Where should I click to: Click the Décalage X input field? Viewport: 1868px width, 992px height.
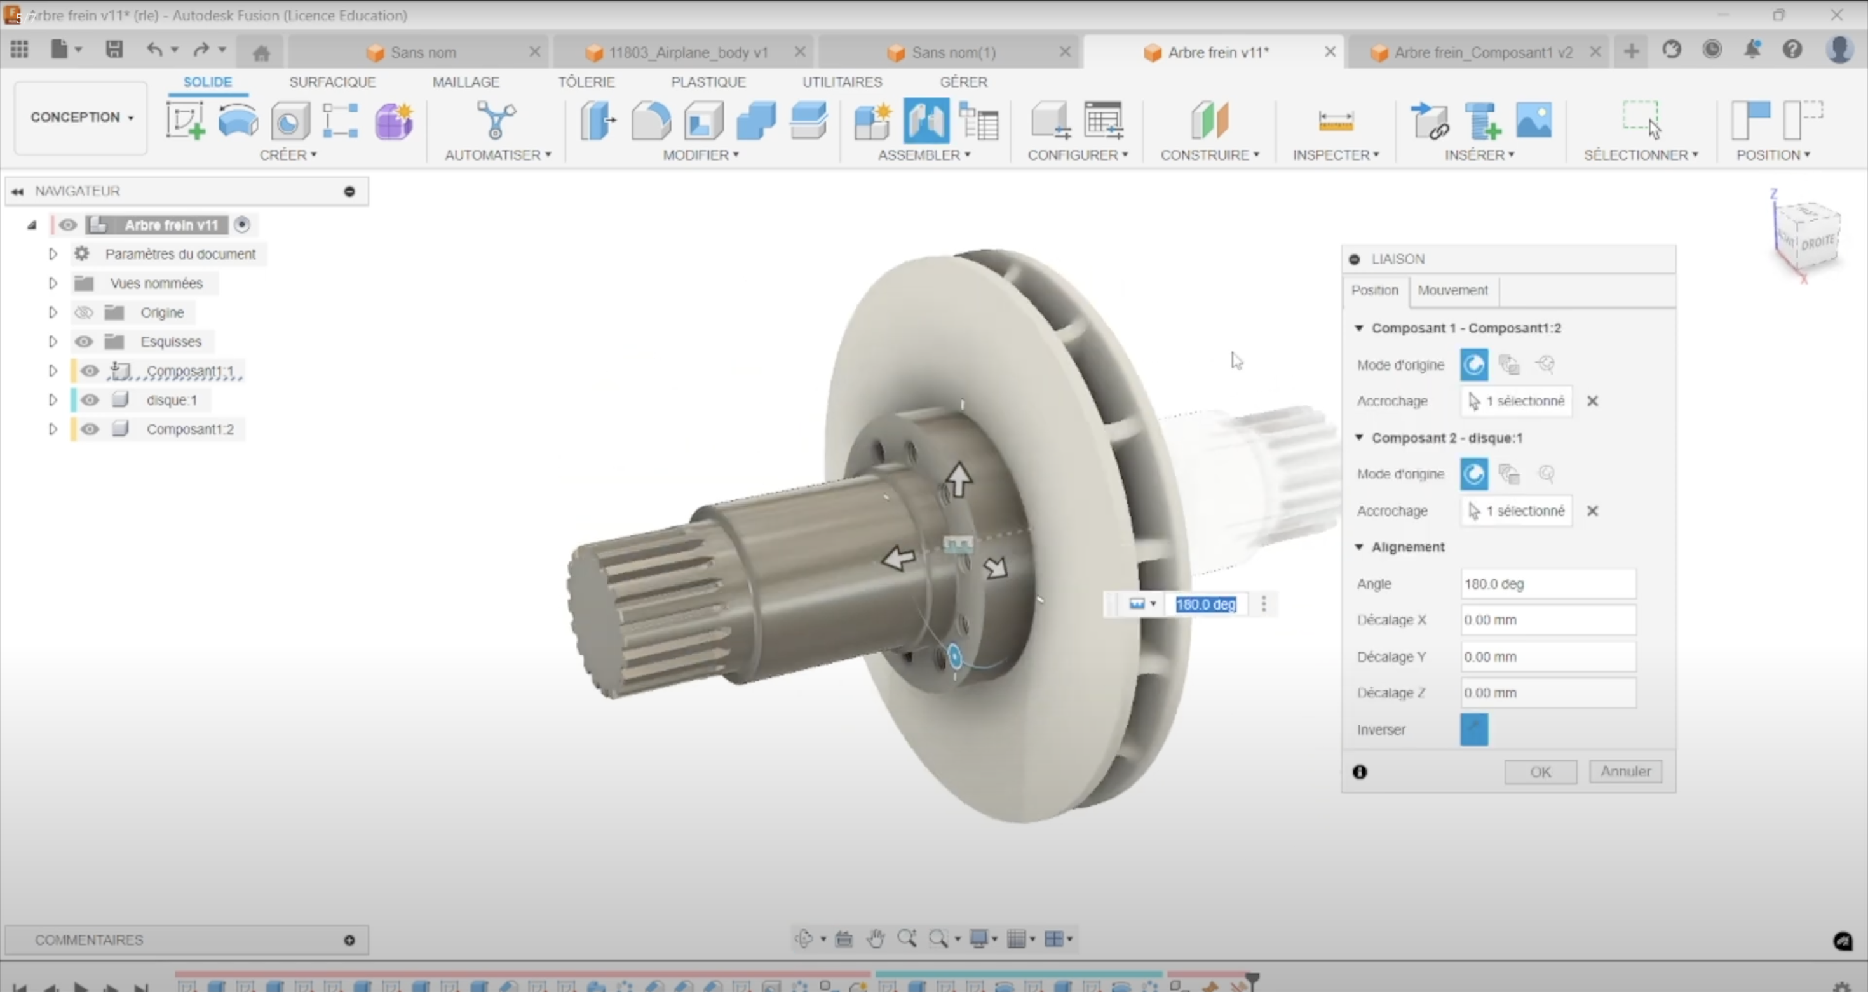(x=1548, y=620)
